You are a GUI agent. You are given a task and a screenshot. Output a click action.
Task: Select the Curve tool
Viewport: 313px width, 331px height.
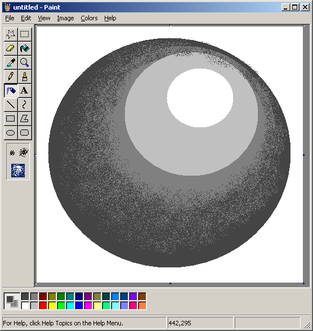point(25,105)
